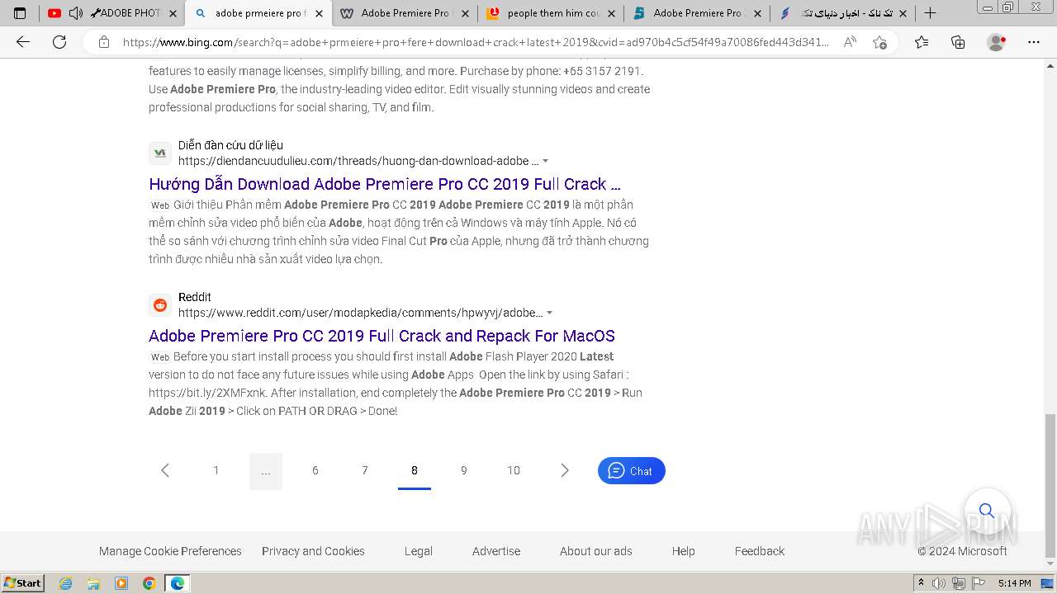Switch to the Wikipedia Adobe Premiere Pro tab
Viewport: 1057px width, 594px height.
pos(405,13)
